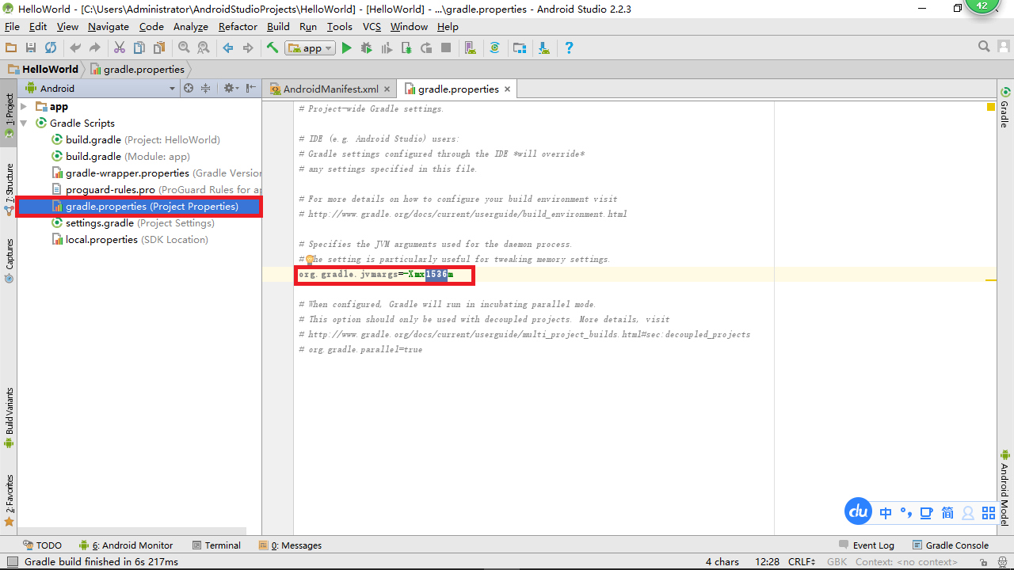The width and height of the screenshot is (1014, 570).
Task: Open the Terminal tool window
Action: coord(216,545)
